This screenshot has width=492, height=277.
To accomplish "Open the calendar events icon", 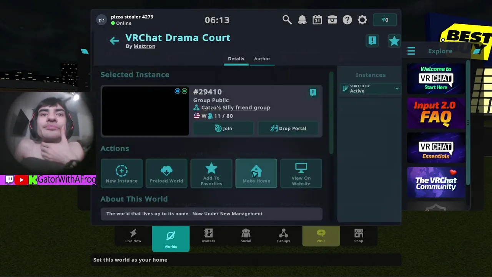I will point(317,20).
